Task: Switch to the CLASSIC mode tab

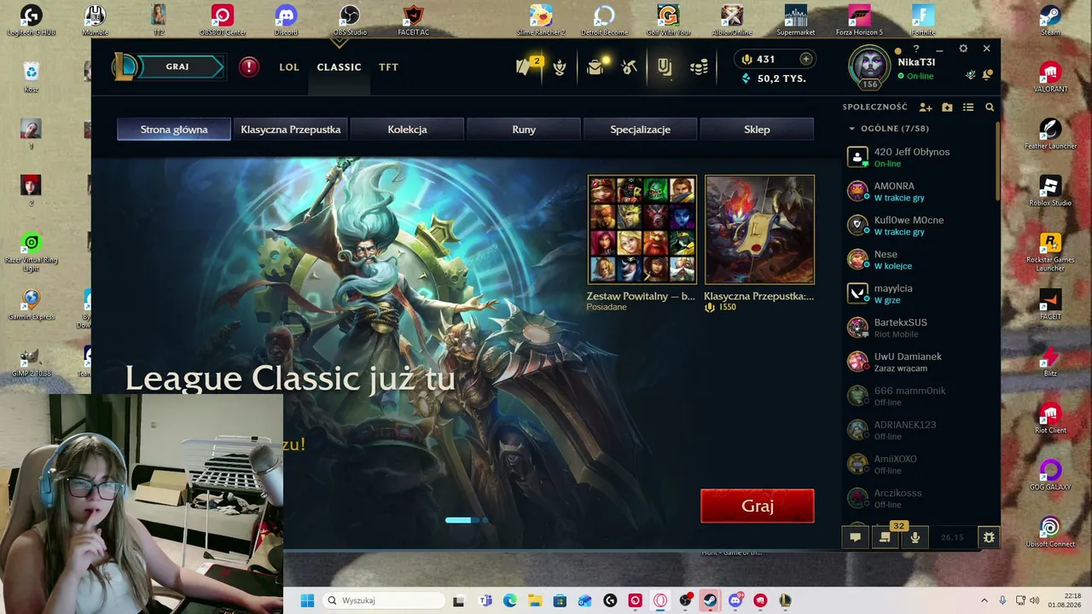Action: (x=339, y=67)
